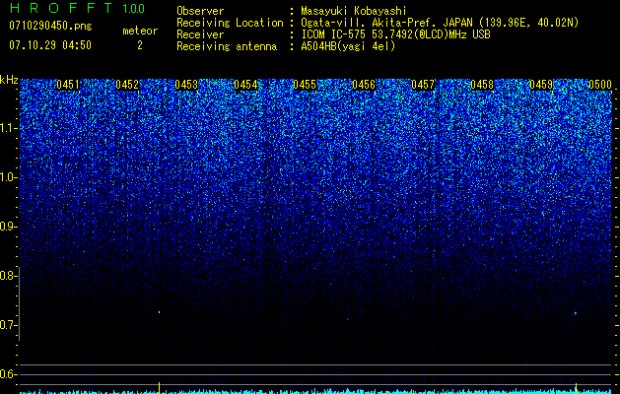
Task: Click the 0.6 kHz axis label
Action: click(x=7, y=374)
